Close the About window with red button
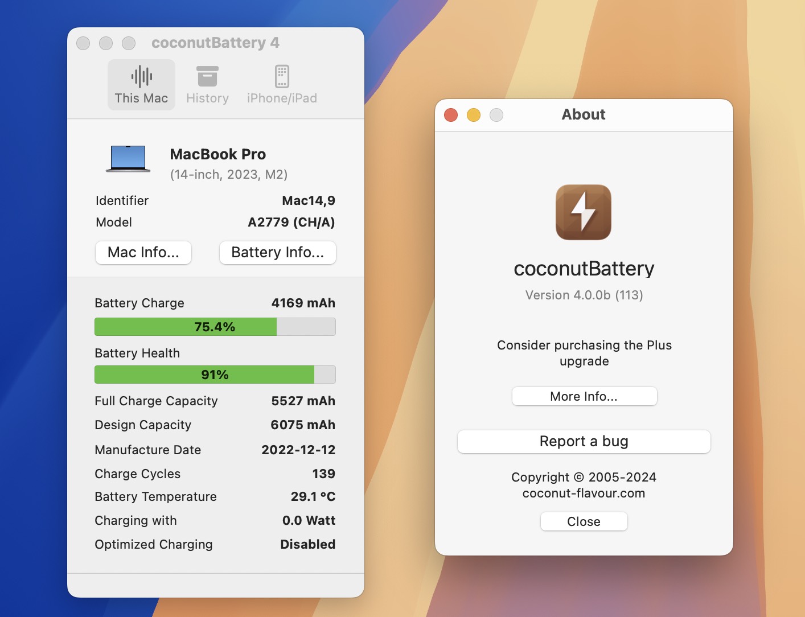The image size is (805, 617). coord(451,115)
